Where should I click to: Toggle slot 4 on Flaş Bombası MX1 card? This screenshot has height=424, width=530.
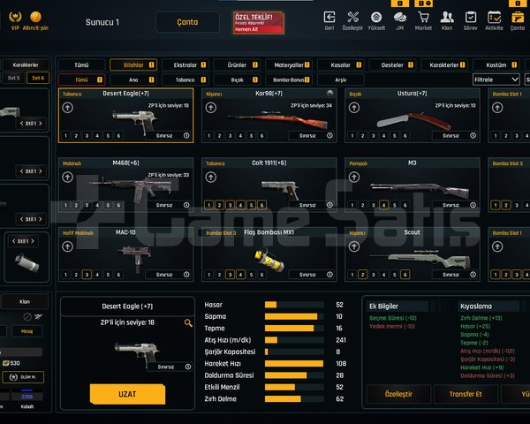(x=240, y=275)
